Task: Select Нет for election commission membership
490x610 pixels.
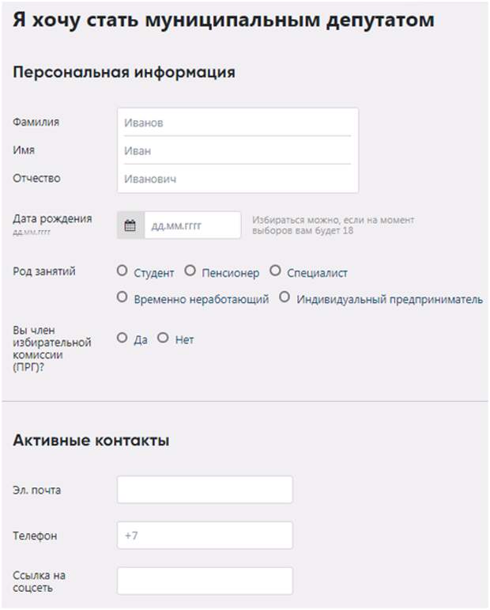Action: tap(163, 337)
